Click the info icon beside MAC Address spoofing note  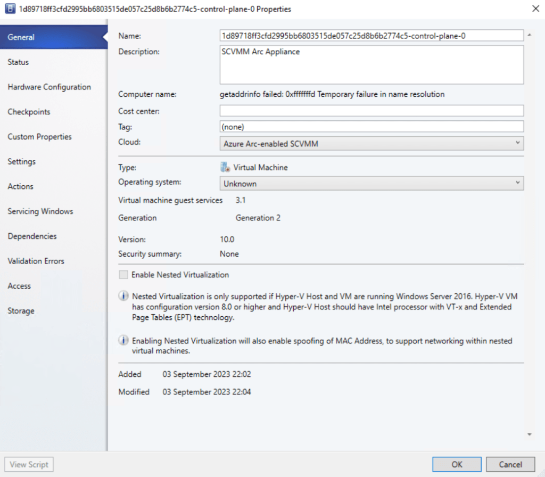[123, 341]
